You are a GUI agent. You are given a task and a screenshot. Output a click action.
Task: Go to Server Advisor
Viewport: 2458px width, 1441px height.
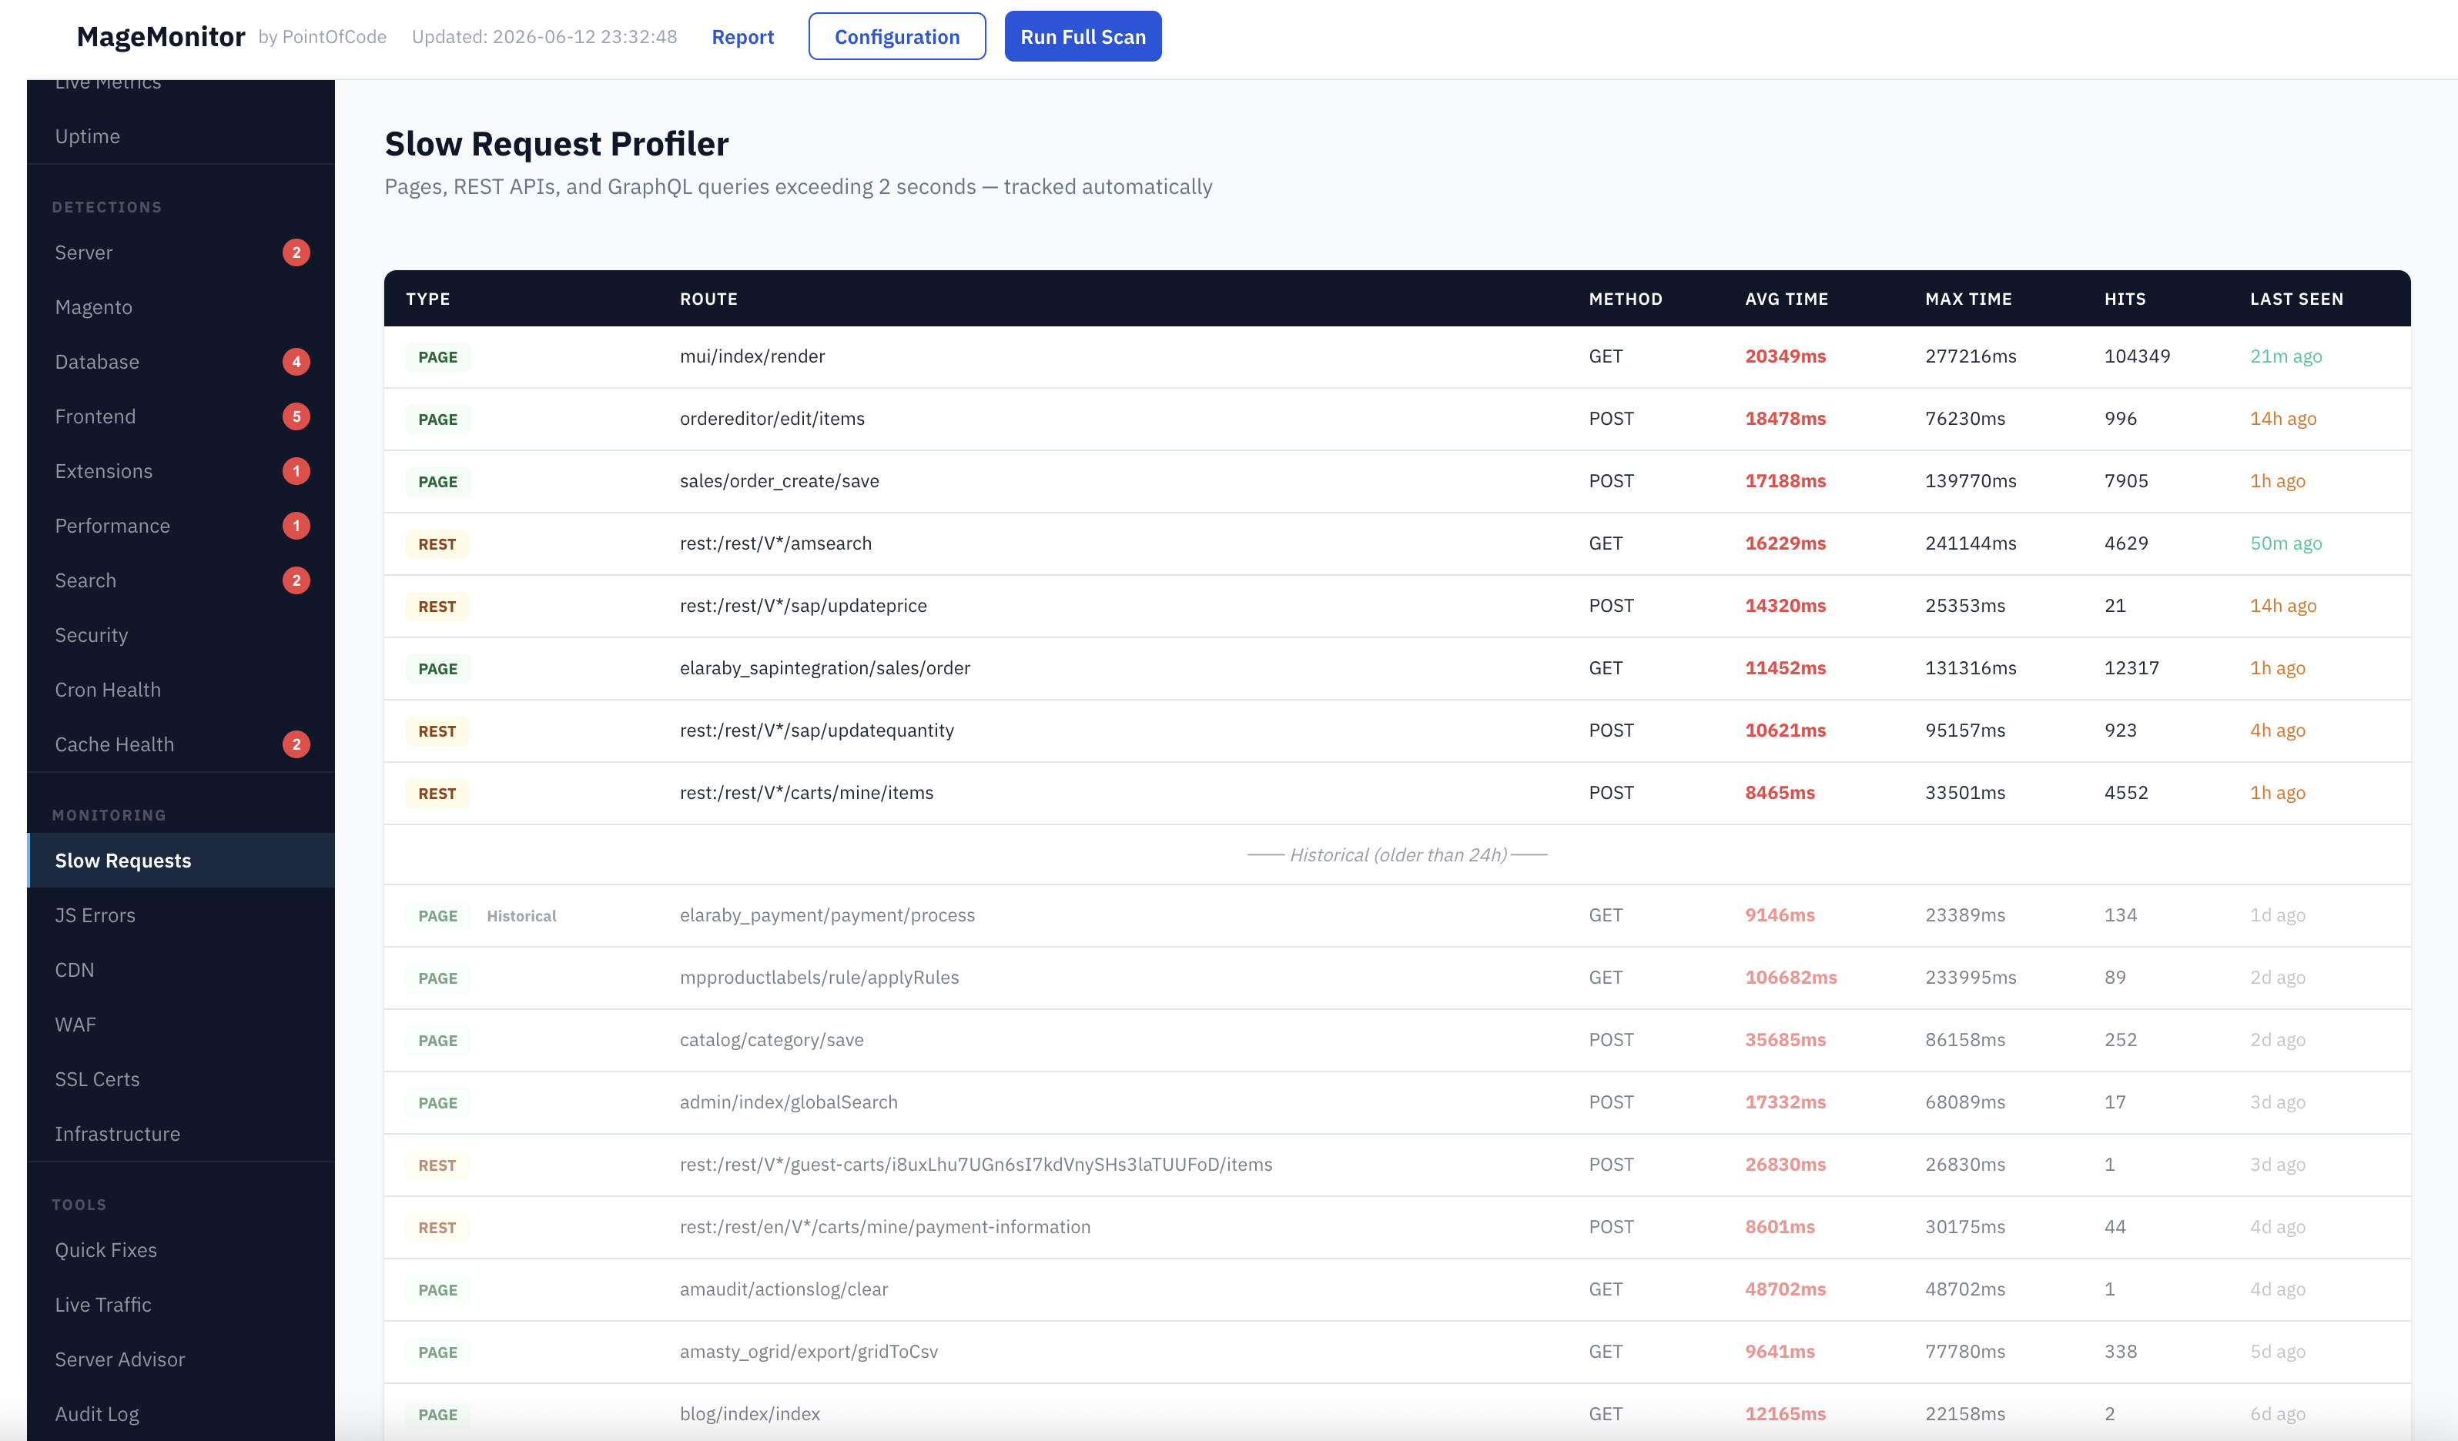(182, 1359)
